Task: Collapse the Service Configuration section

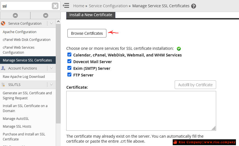Action: click(x=51, y=23)
